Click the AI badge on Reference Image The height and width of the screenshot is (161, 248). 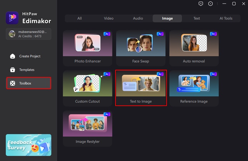click(213, 74)
